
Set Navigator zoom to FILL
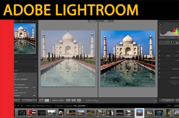26,21
